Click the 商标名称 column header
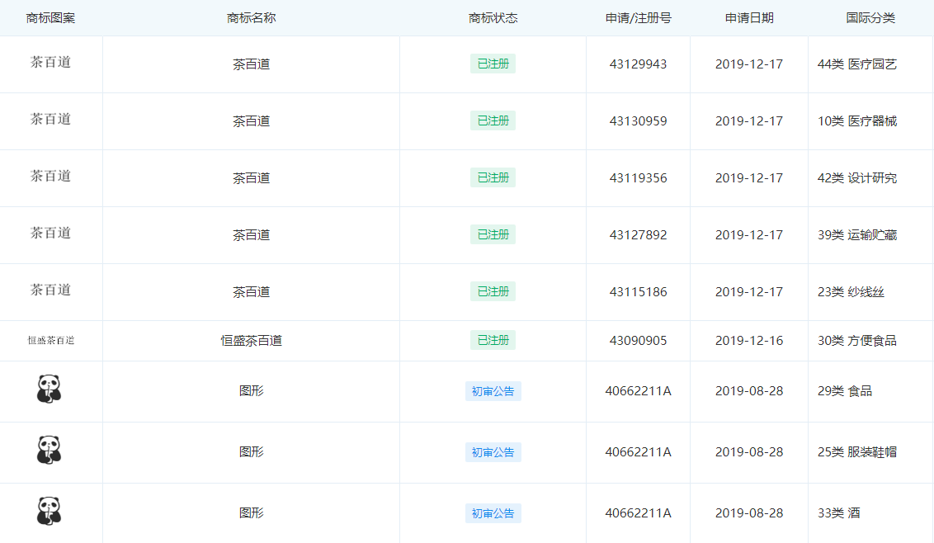The width and height of the screenshot is (934, 543). 252,18
